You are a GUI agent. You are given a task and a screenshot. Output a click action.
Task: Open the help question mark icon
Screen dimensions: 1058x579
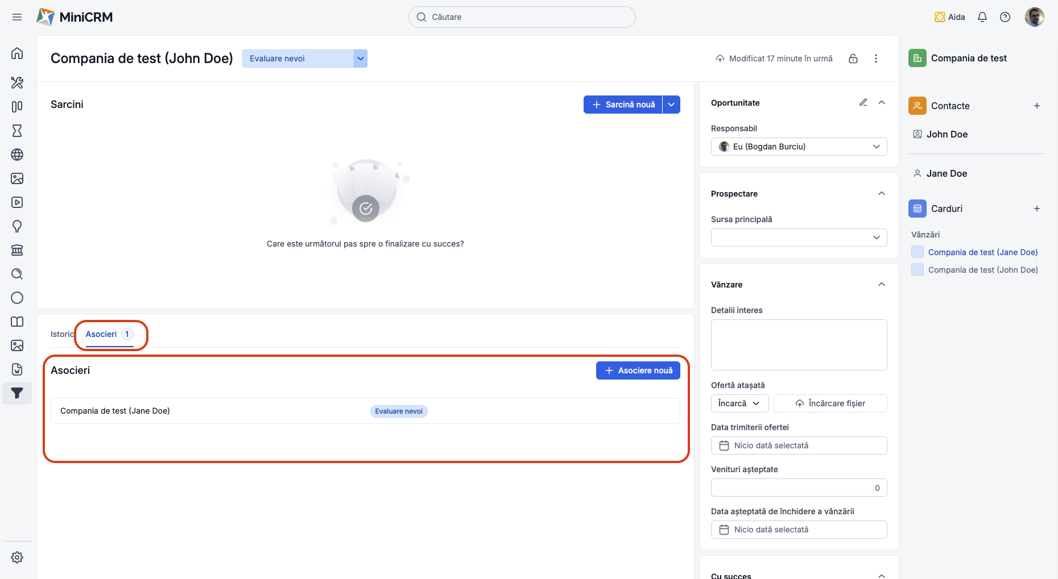click(x=1005, y=17)
